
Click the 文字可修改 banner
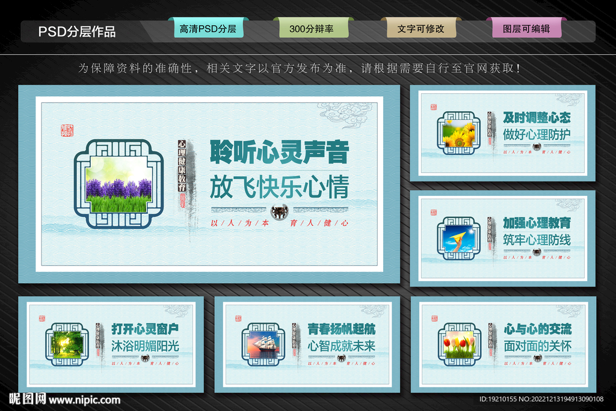[x=422, y=26]
